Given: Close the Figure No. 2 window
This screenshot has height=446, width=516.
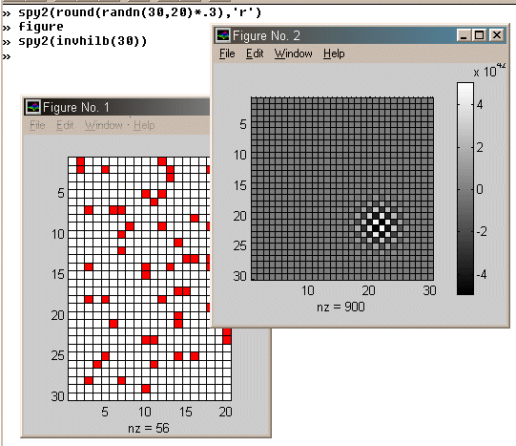Looking at the screenshot, I should [x=497, y=35].
